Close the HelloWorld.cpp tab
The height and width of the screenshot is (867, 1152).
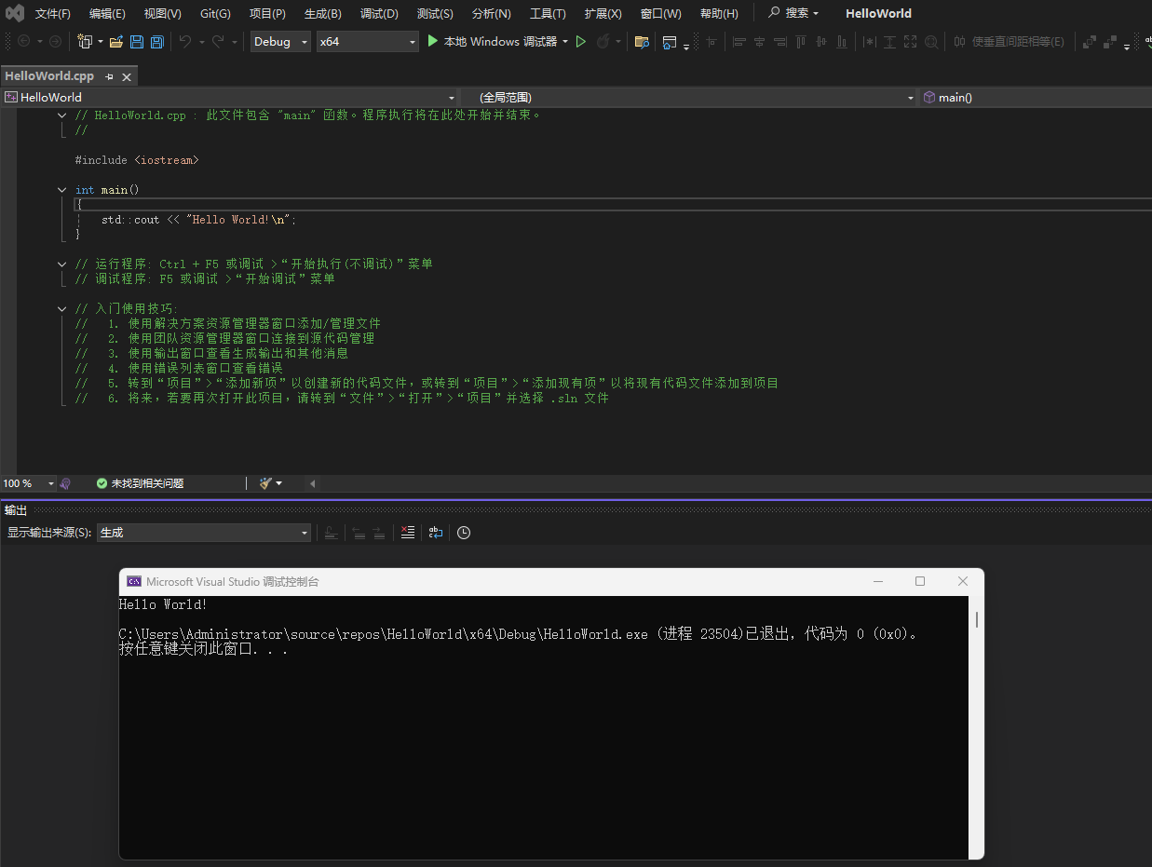(x=128, y=76)
